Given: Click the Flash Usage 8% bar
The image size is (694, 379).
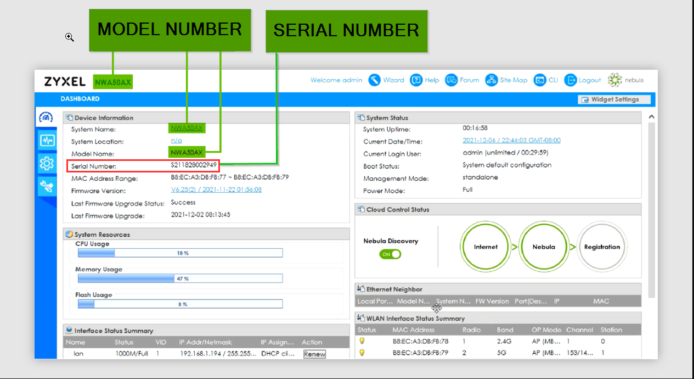Looking at the screenshot, I should click(x=180, y=304).
